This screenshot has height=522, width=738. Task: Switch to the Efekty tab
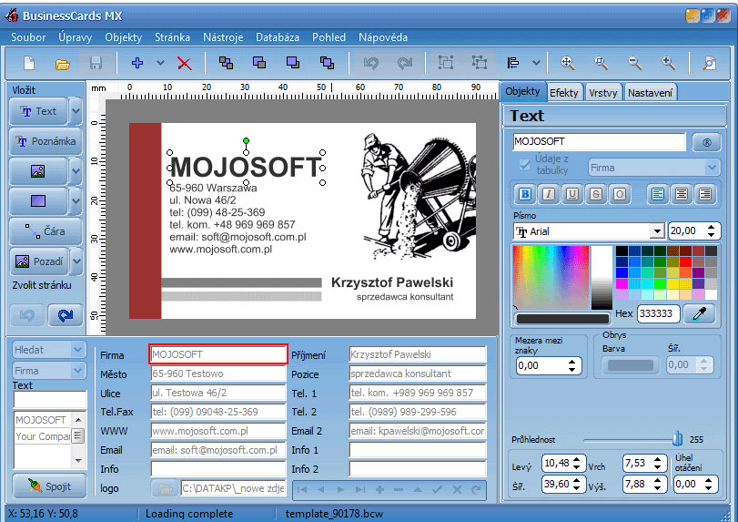563,93
